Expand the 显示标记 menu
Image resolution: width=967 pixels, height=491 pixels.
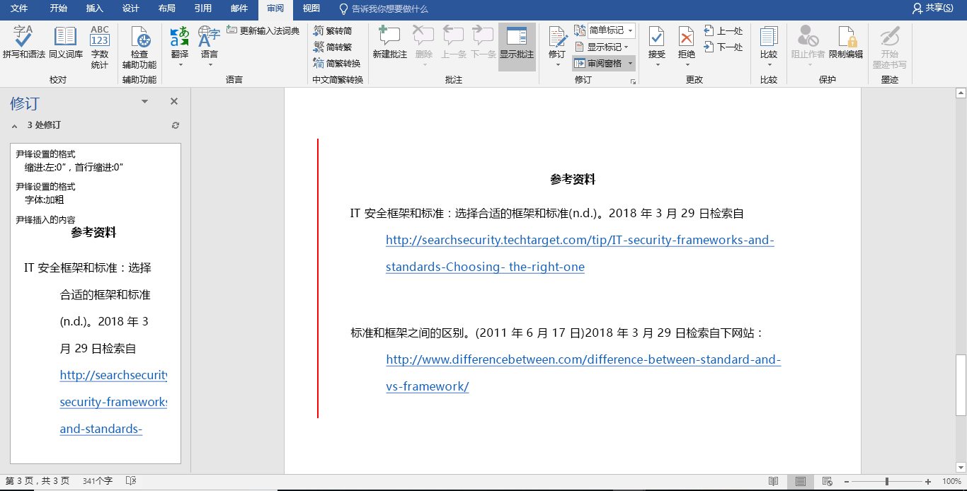click(x=602, y=47)
